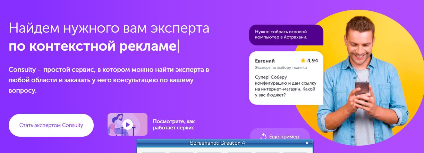
Task: Click the 'Эксперт по выбору техники' subtitle
Action: [281, 68]
